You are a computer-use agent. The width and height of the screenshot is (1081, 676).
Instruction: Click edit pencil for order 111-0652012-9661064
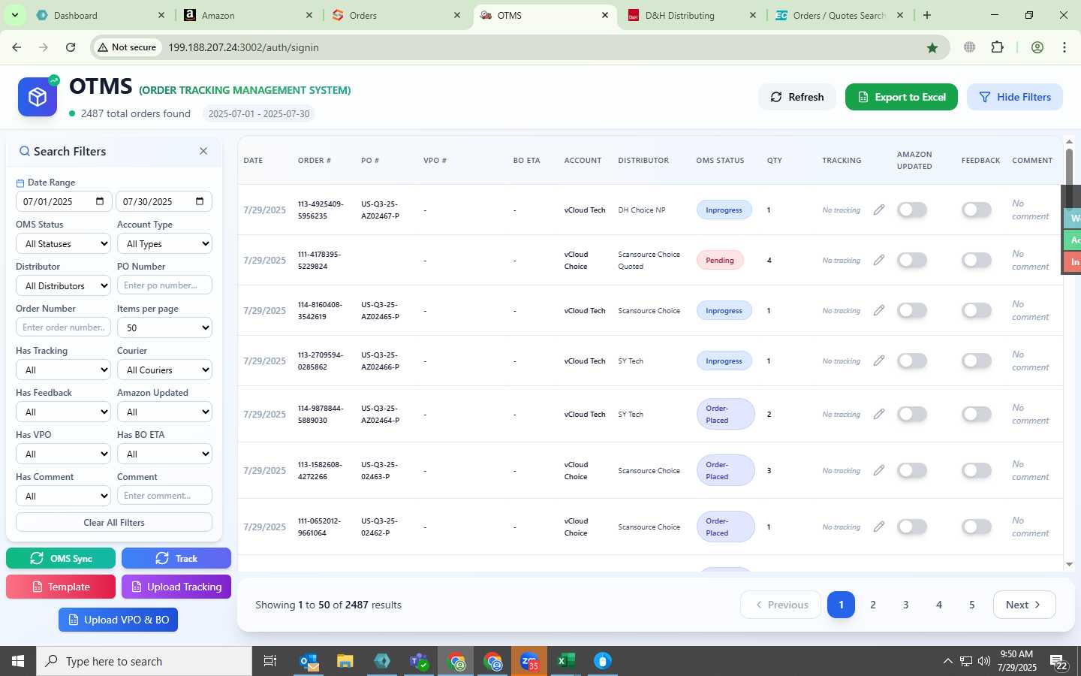(x=879, y=527)
